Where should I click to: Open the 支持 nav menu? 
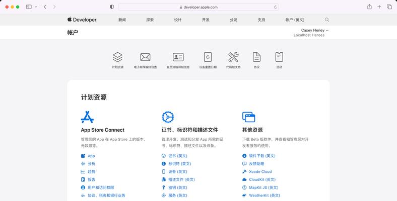pyautogui.click(x=261, y=20)
